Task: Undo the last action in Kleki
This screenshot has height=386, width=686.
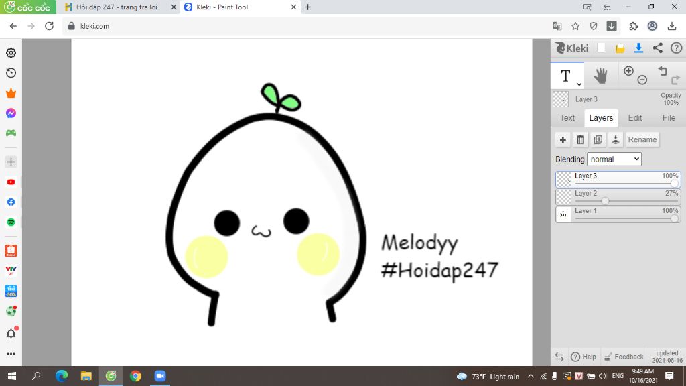Action: [x=663, y=71]
